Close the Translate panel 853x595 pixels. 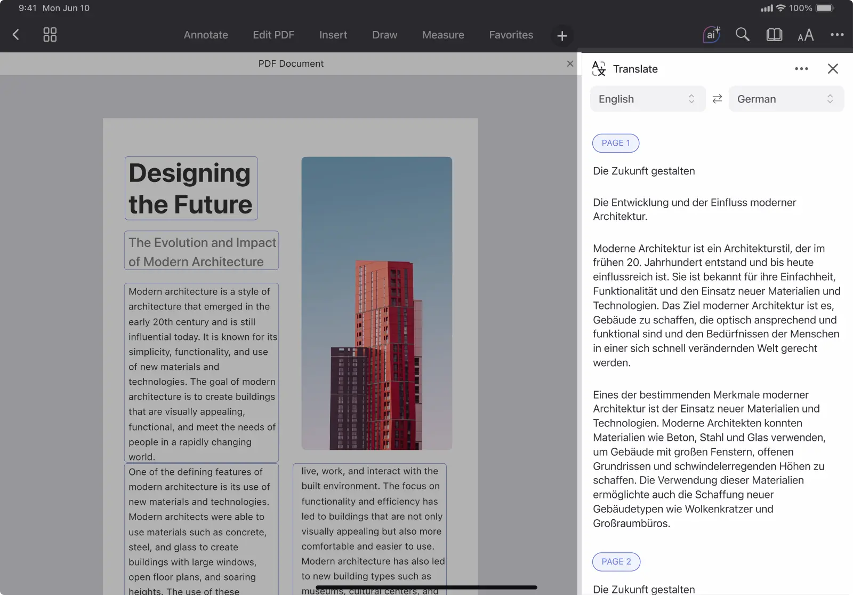tap(833, 69)
